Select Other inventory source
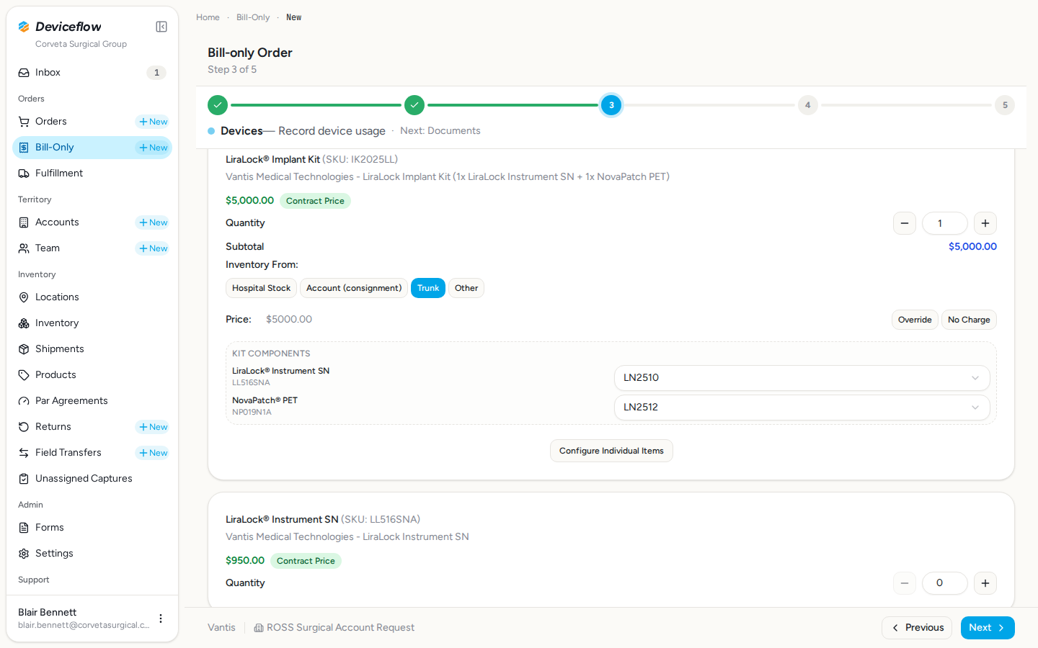The height and width of the screenshot is (648, 1038). [466, 288]
